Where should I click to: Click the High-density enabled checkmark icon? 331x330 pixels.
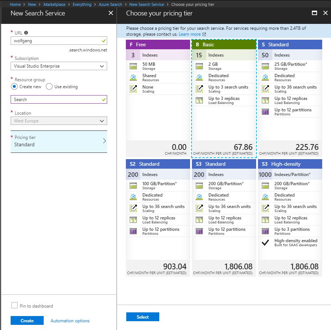pyautogui.click(x=265, y=242)
